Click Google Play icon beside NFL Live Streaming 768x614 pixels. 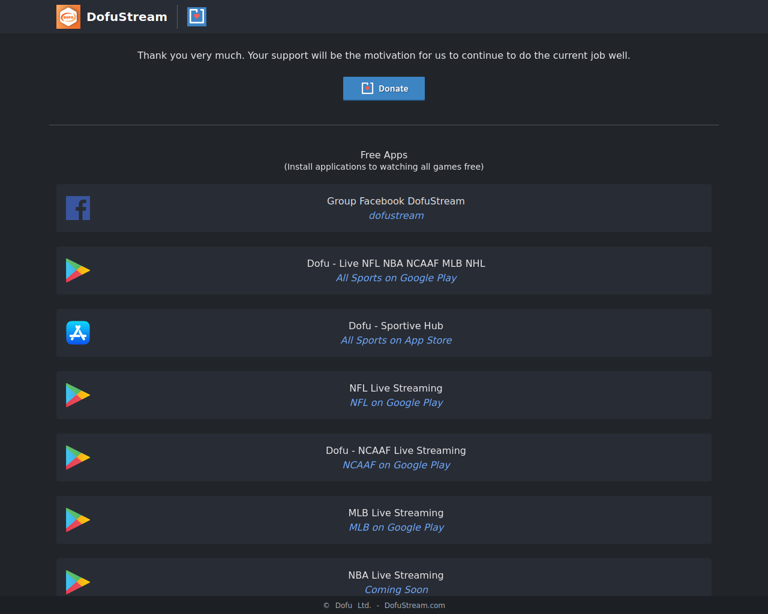(78, 395)
